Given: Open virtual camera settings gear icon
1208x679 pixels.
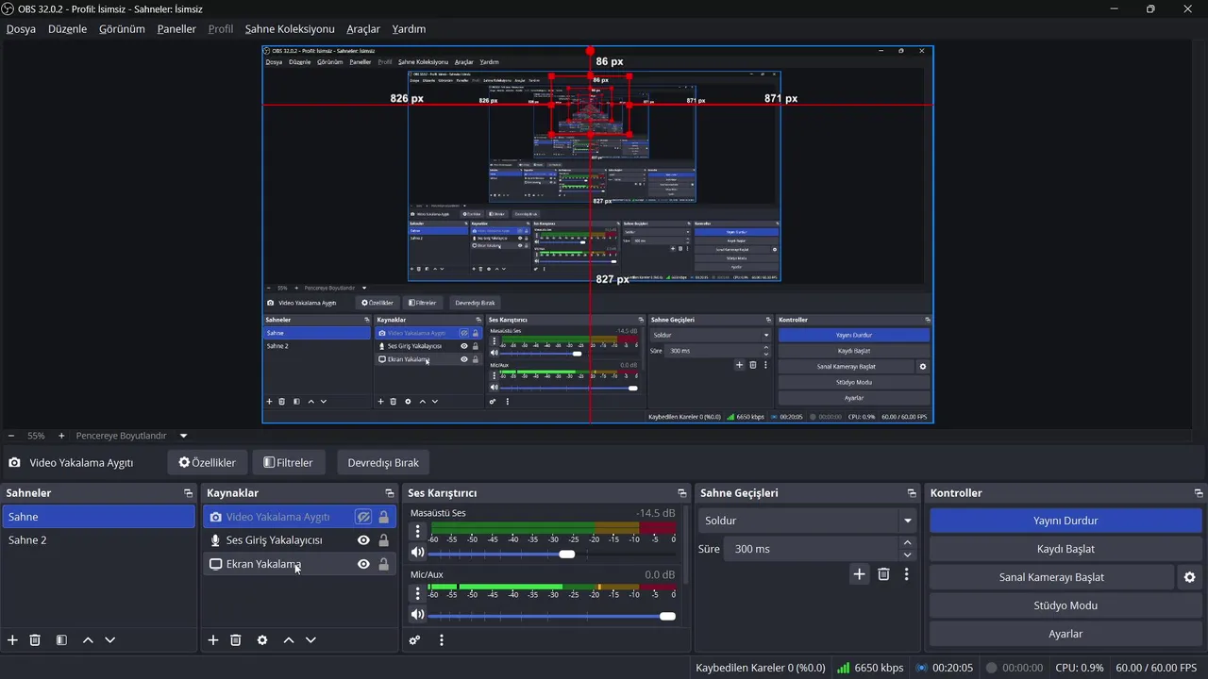Looking at the screenshot, I should point(1189,577).
